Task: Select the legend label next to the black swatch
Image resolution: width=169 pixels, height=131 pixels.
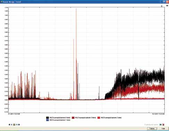Action: 60,118
